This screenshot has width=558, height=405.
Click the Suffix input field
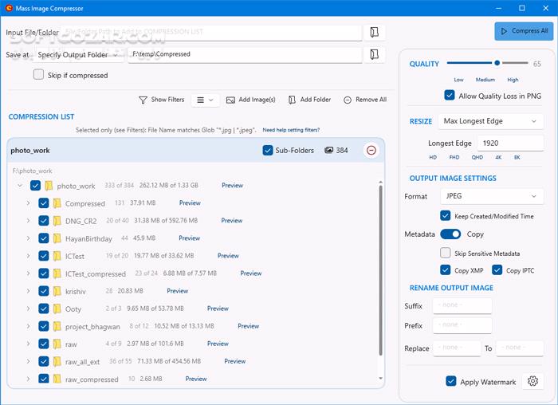click(x=462, y=306)
